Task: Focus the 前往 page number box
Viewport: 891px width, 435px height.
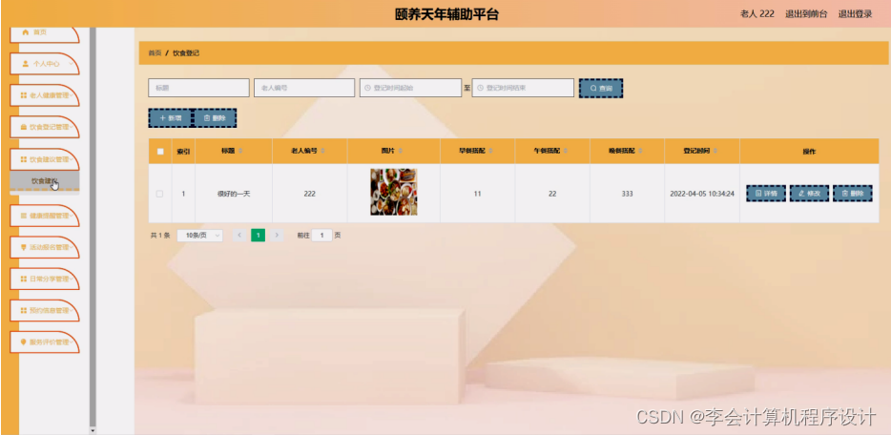Action: (x=321, y=235)
